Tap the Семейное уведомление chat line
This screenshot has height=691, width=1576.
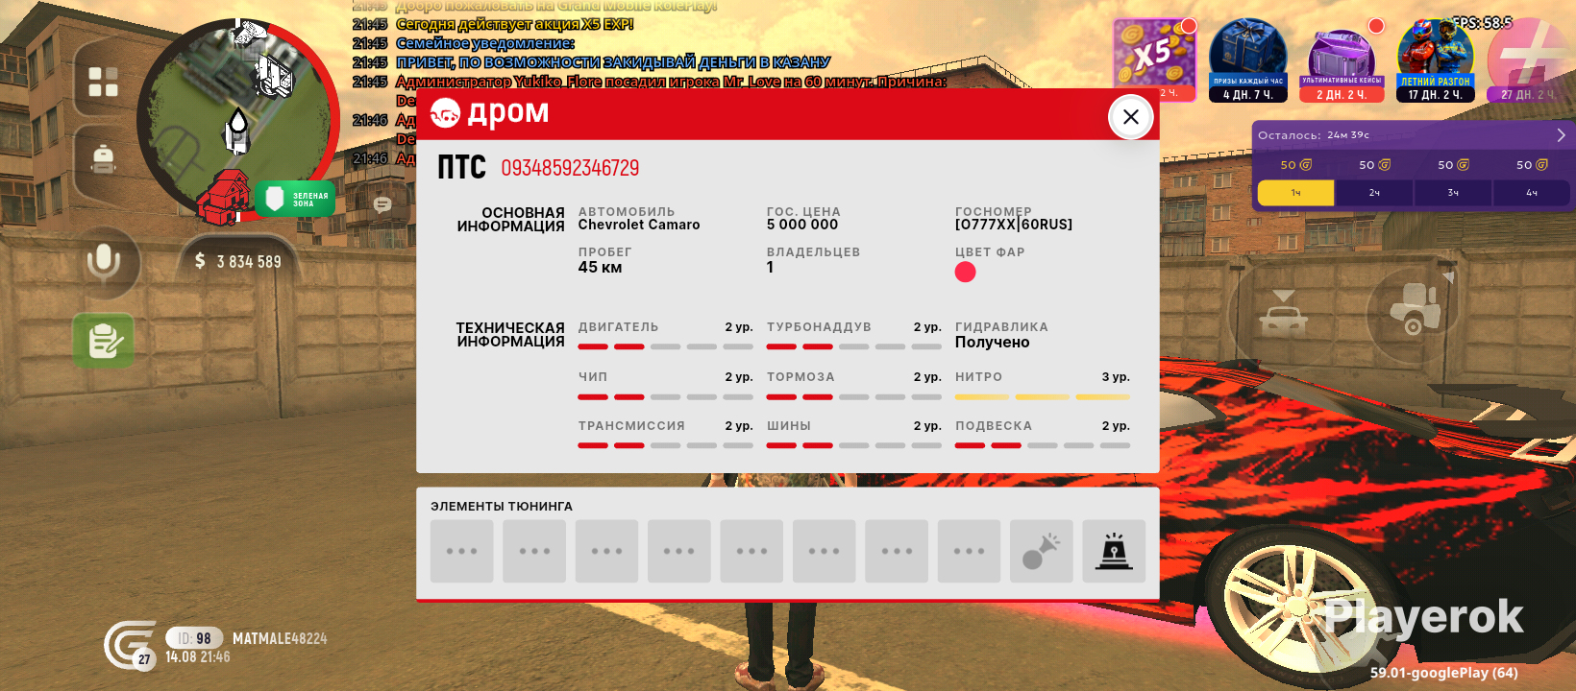click(485, 43)
